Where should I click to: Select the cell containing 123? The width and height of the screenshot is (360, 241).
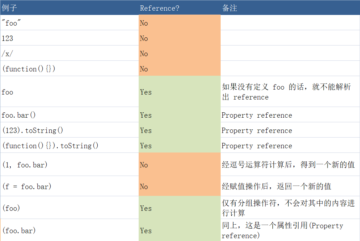pos(70,38)
